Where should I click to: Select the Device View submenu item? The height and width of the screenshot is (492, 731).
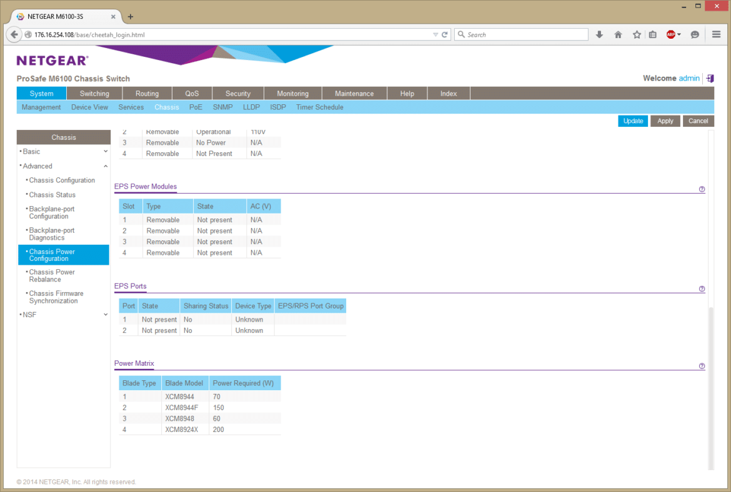pyautogui.click(x=89, y=107)
